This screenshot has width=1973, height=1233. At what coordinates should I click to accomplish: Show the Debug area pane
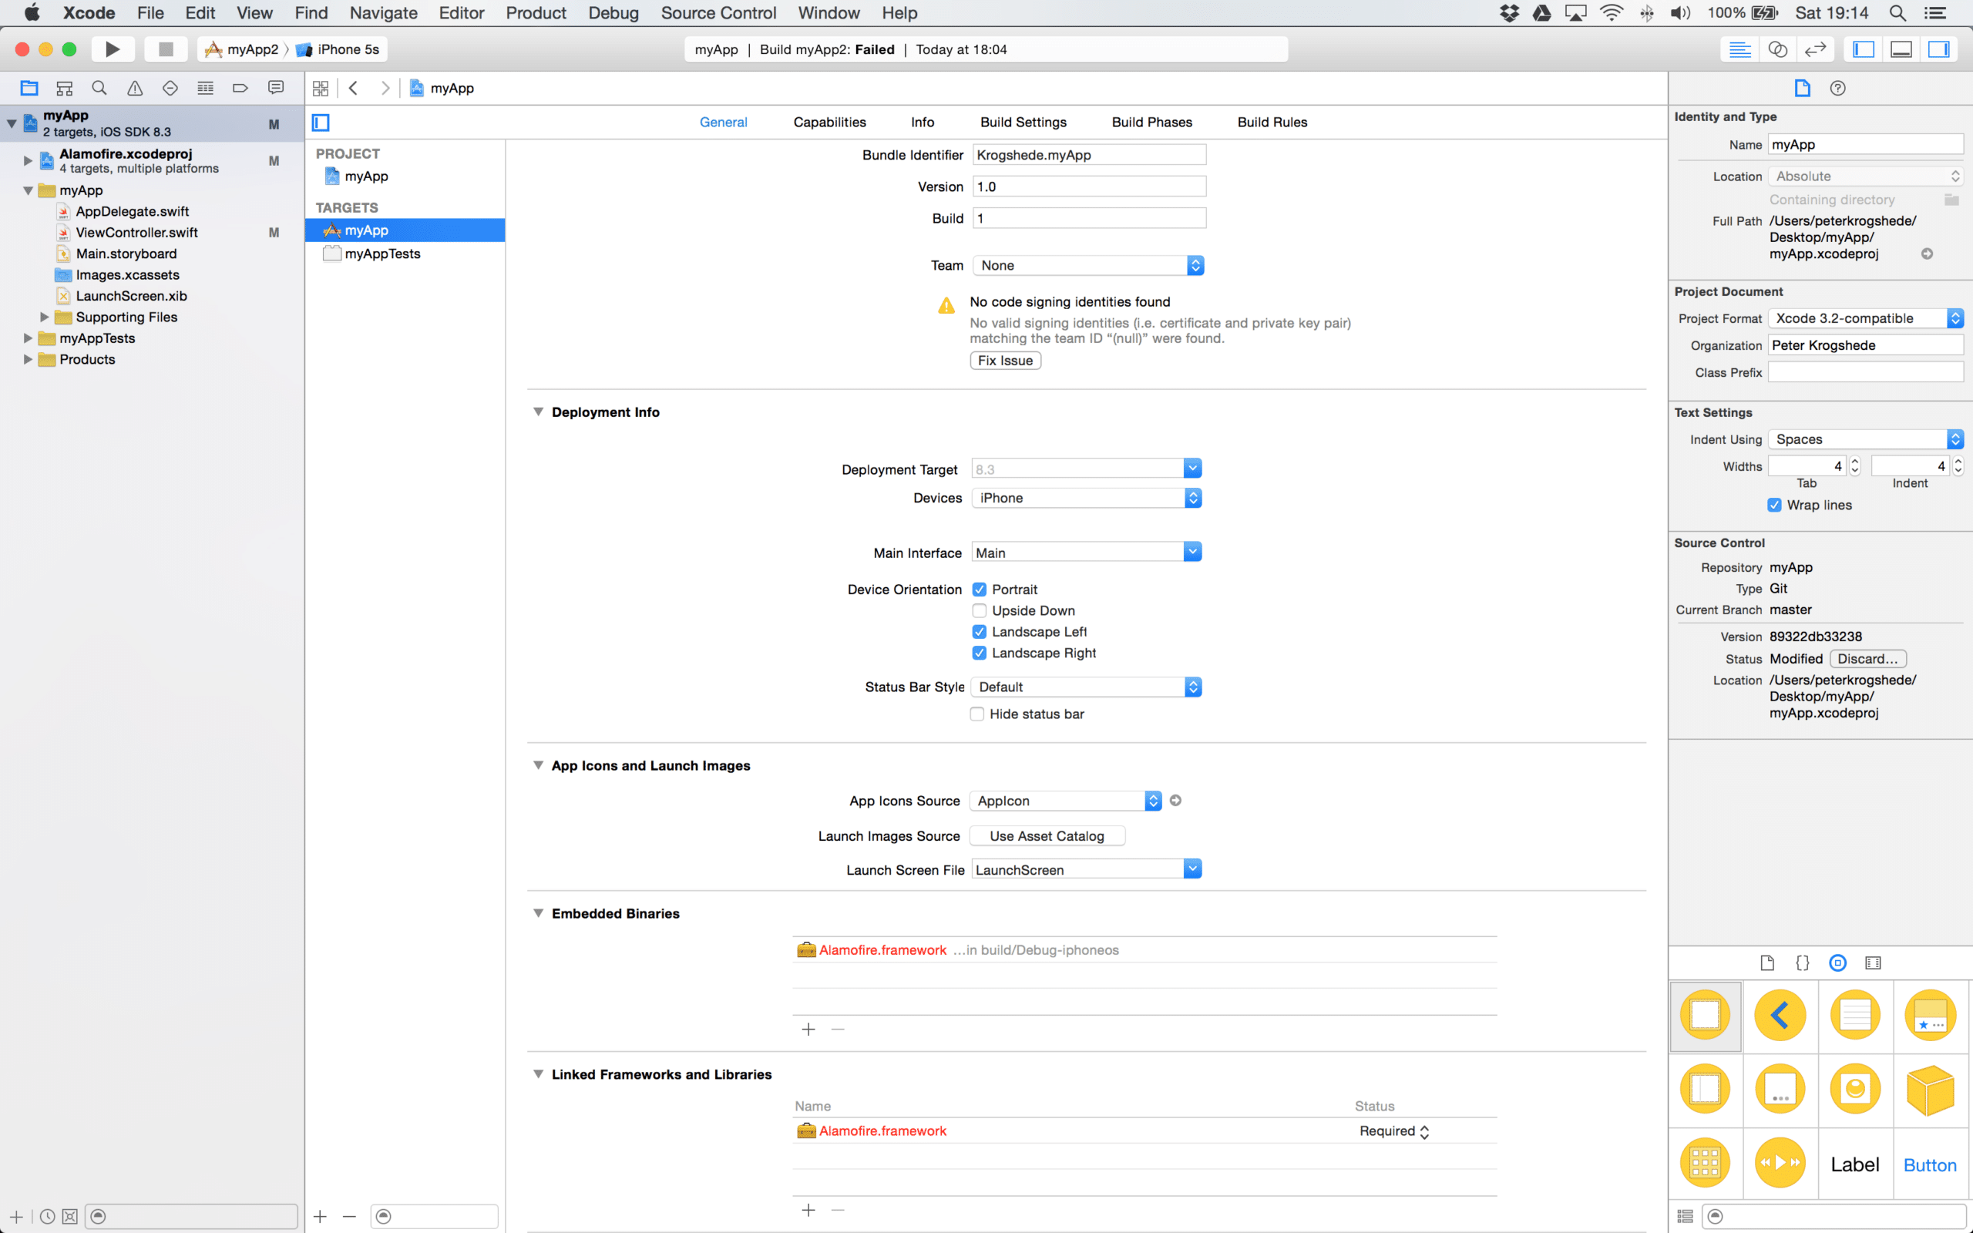click(1901, 50)
